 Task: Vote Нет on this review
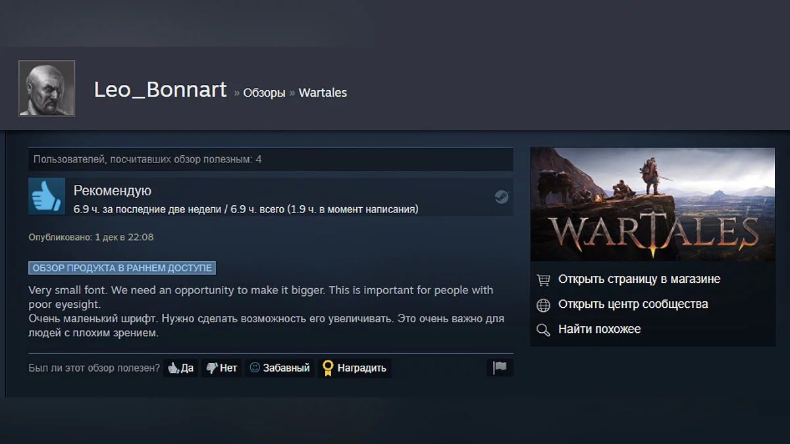pyautogui.click(x=222, y=368)
